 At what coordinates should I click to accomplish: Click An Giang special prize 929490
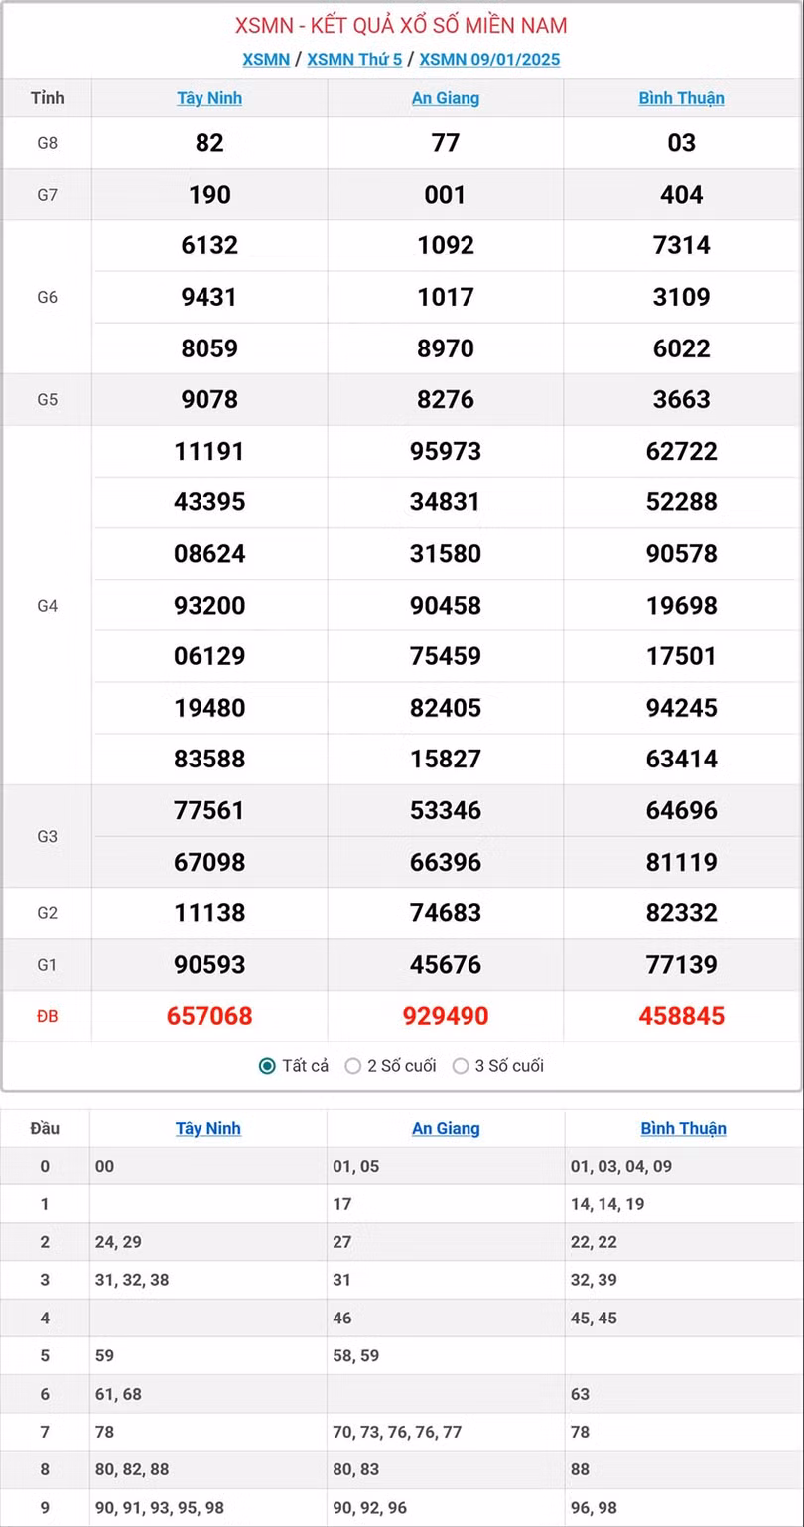[x=446, y=1016]
